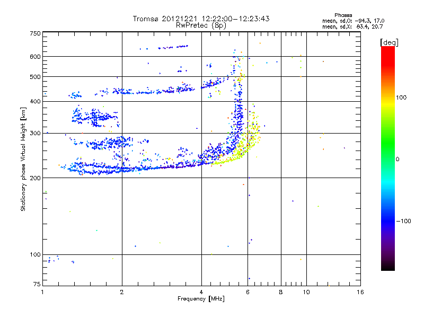Click the y-axis label '750'
424x318 pixels.
tap(35, 33)
